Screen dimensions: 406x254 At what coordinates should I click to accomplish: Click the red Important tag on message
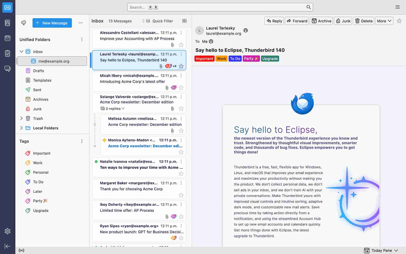coord(204,59)
